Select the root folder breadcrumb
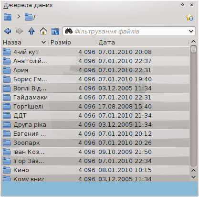This screenshot has width=199, height=197. click(x=30, y=17)
